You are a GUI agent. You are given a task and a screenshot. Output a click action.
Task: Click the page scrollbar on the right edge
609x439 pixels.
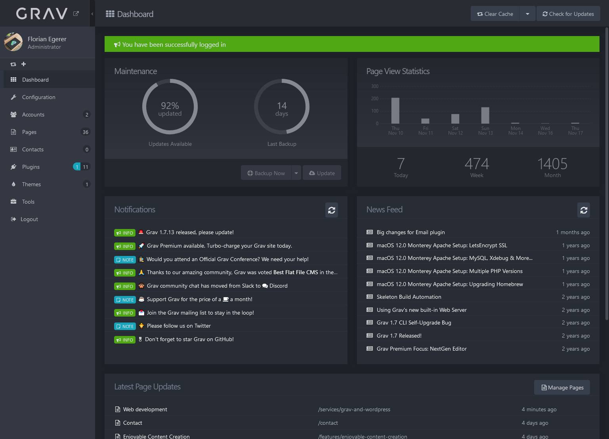(x=607, y=174)
